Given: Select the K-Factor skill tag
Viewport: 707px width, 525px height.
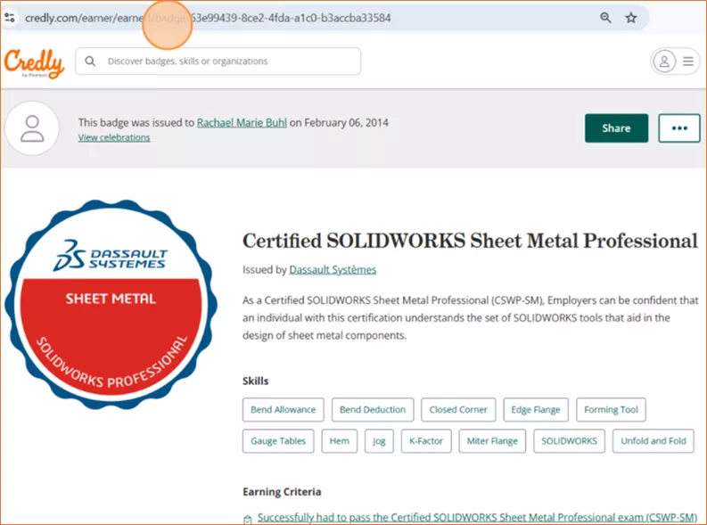Looking at the screenshot, I should tap(426, 441).
